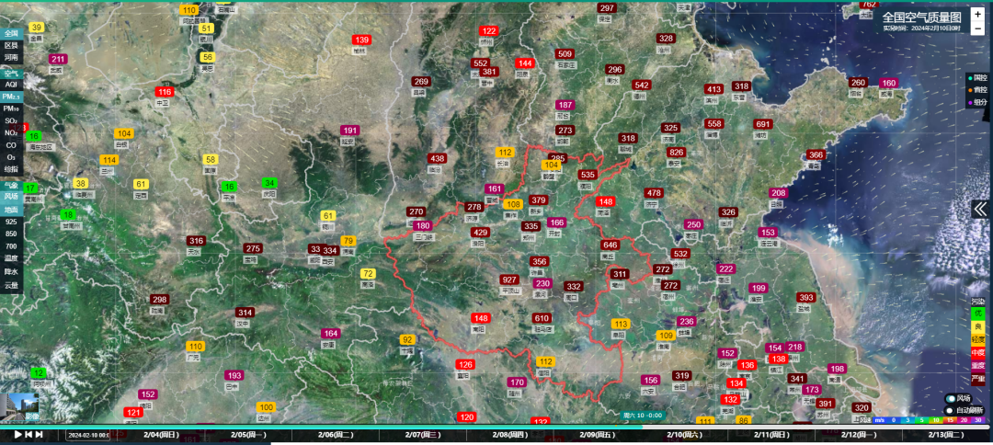Select the AQI indicator
Viewport: 993px width, 445px height.
click(11, 85)
